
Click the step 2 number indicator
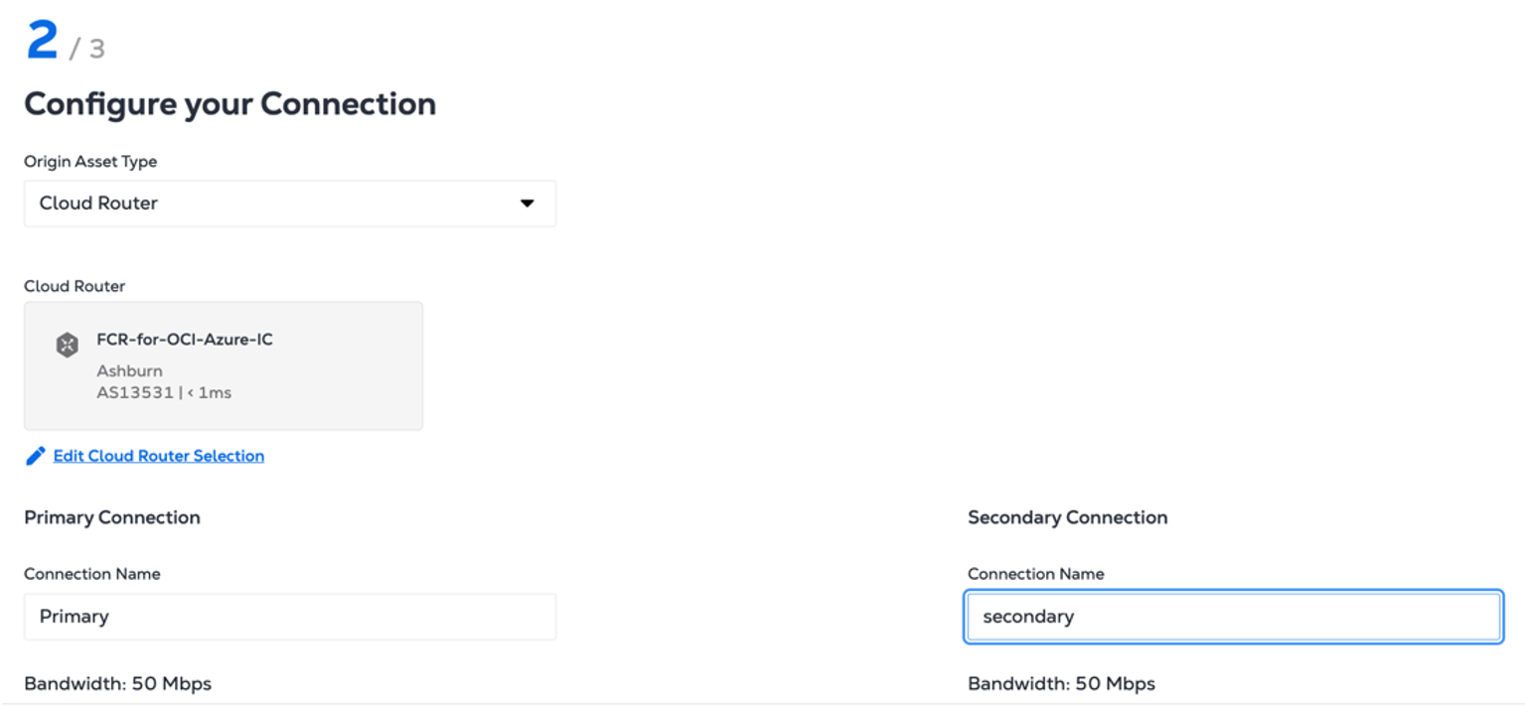click(x=43, y=41)
